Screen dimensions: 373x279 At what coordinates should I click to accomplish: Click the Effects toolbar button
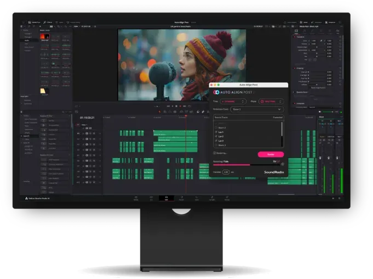(48, 22)
